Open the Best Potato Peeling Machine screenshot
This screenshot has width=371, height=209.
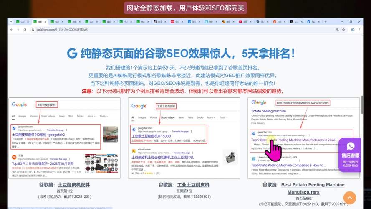tap(303, 138)
